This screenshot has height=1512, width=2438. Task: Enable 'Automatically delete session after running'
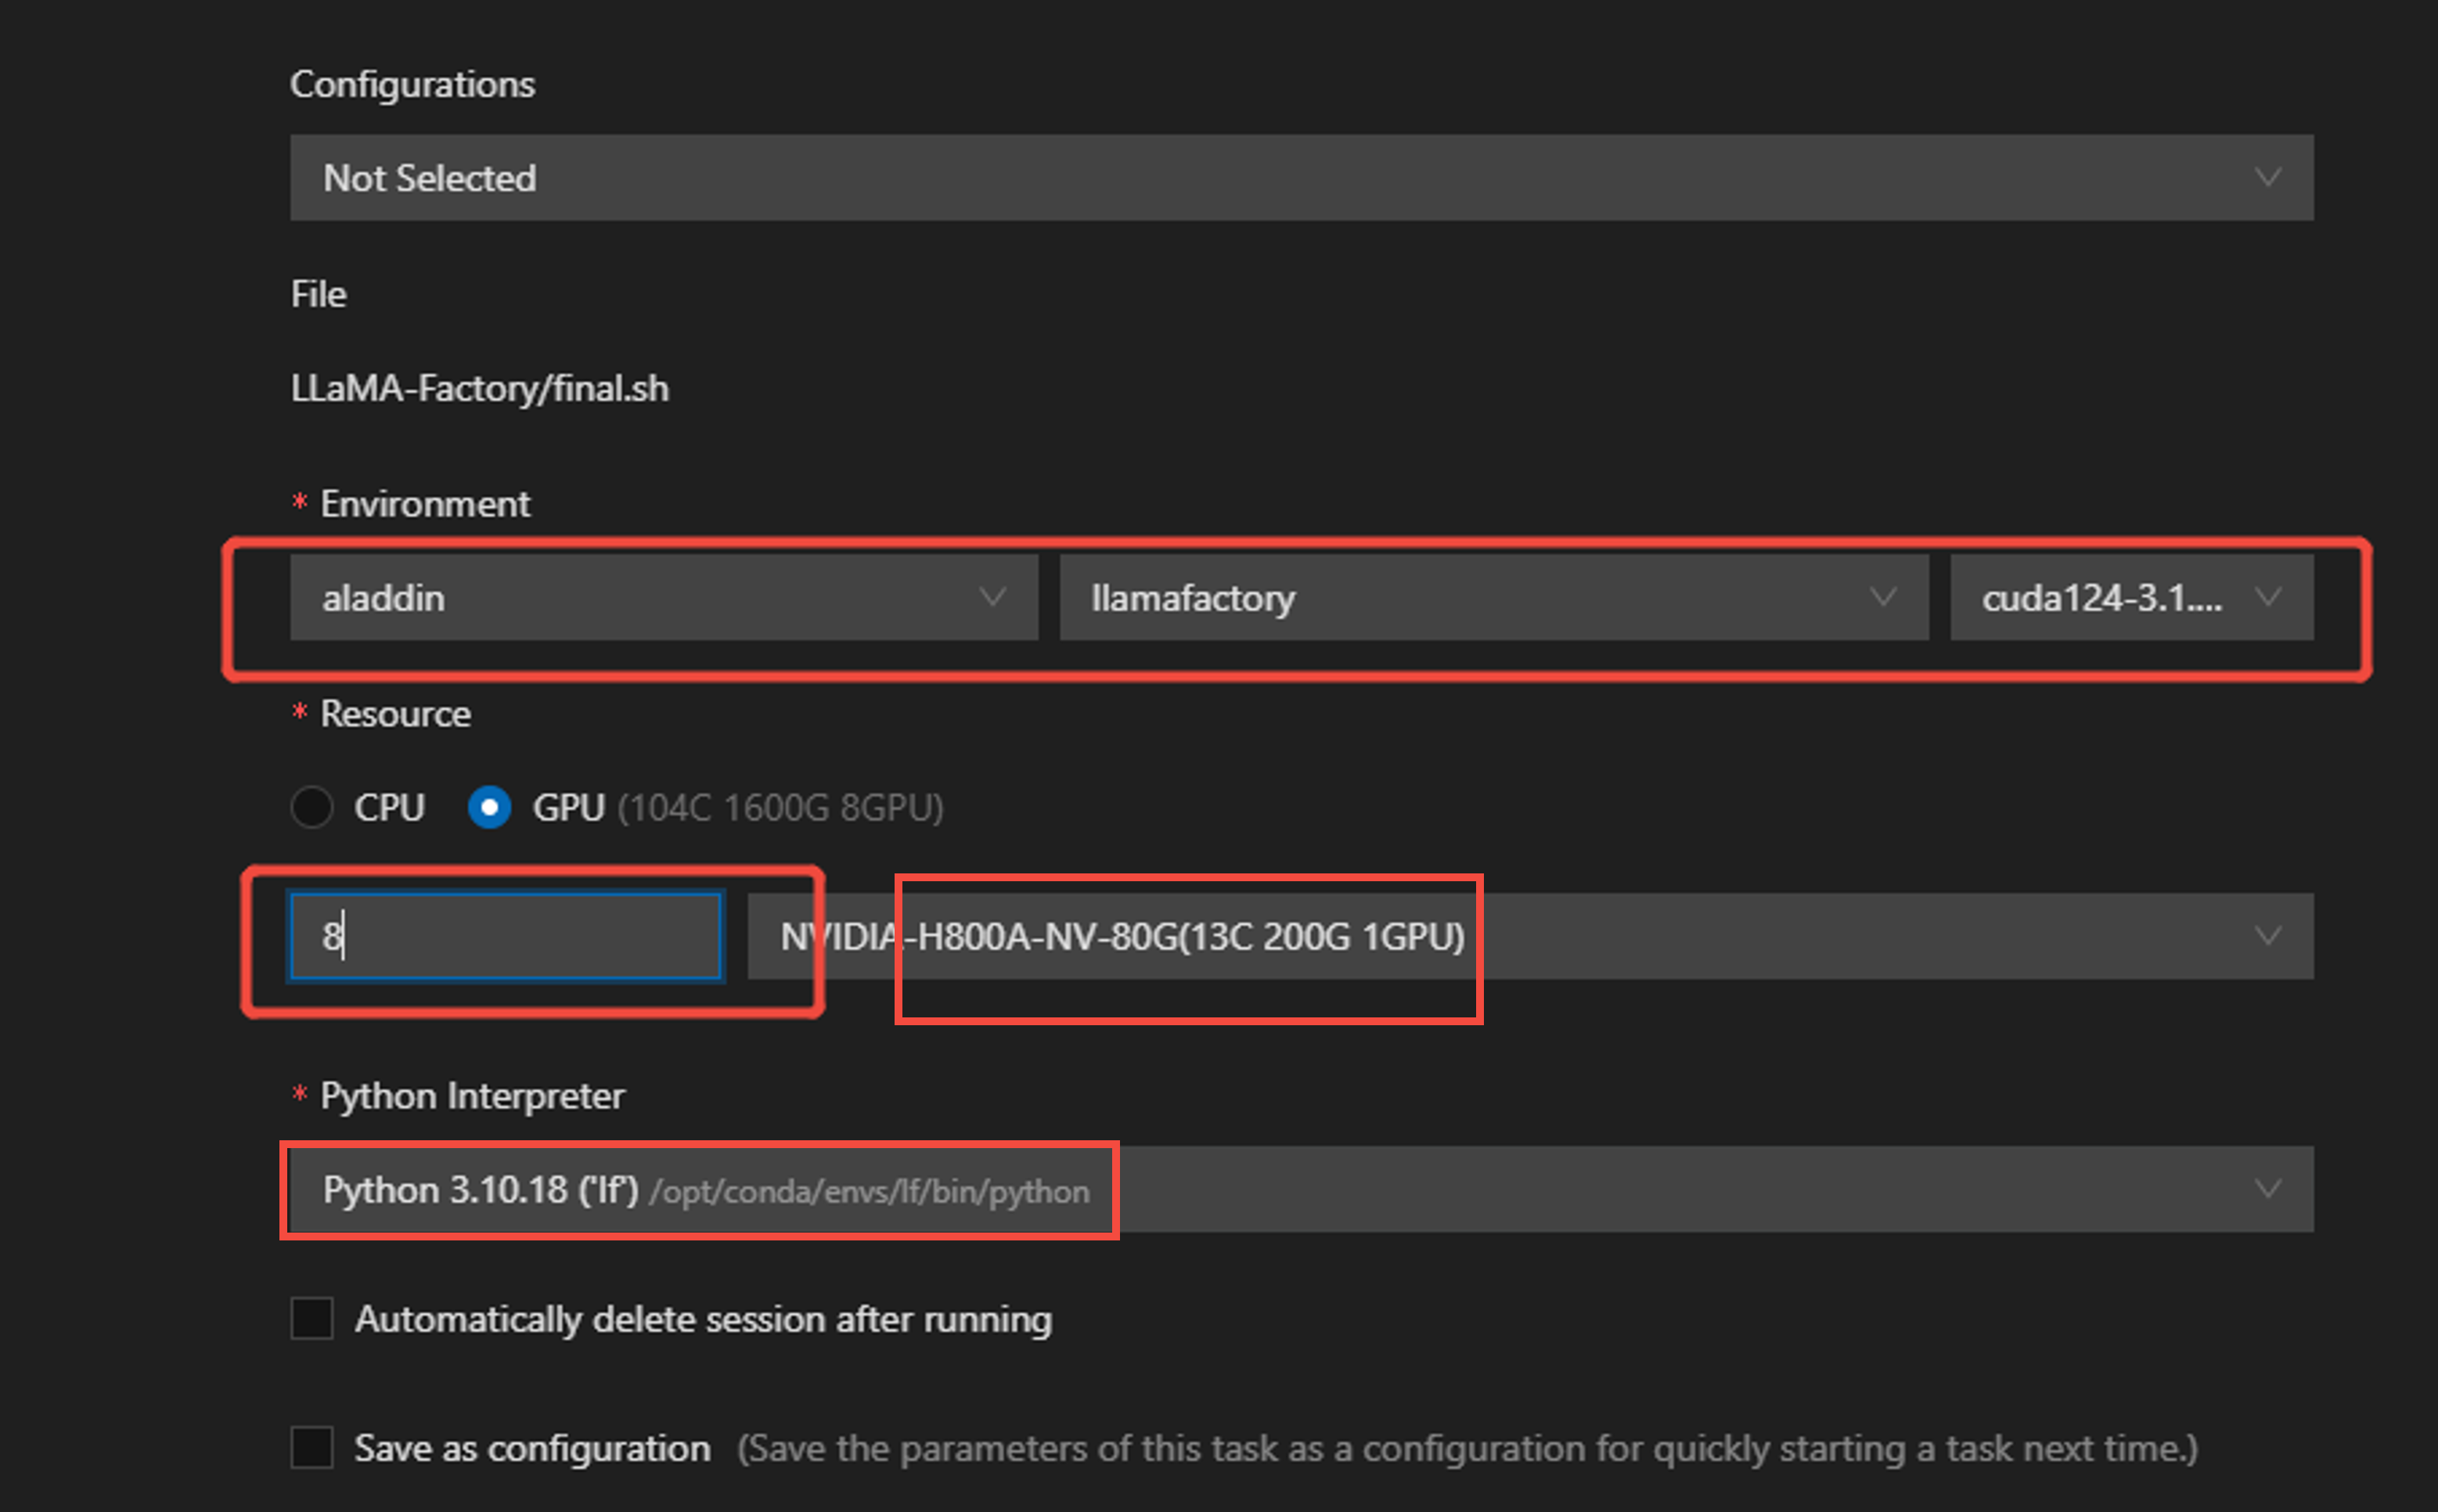312,1318
